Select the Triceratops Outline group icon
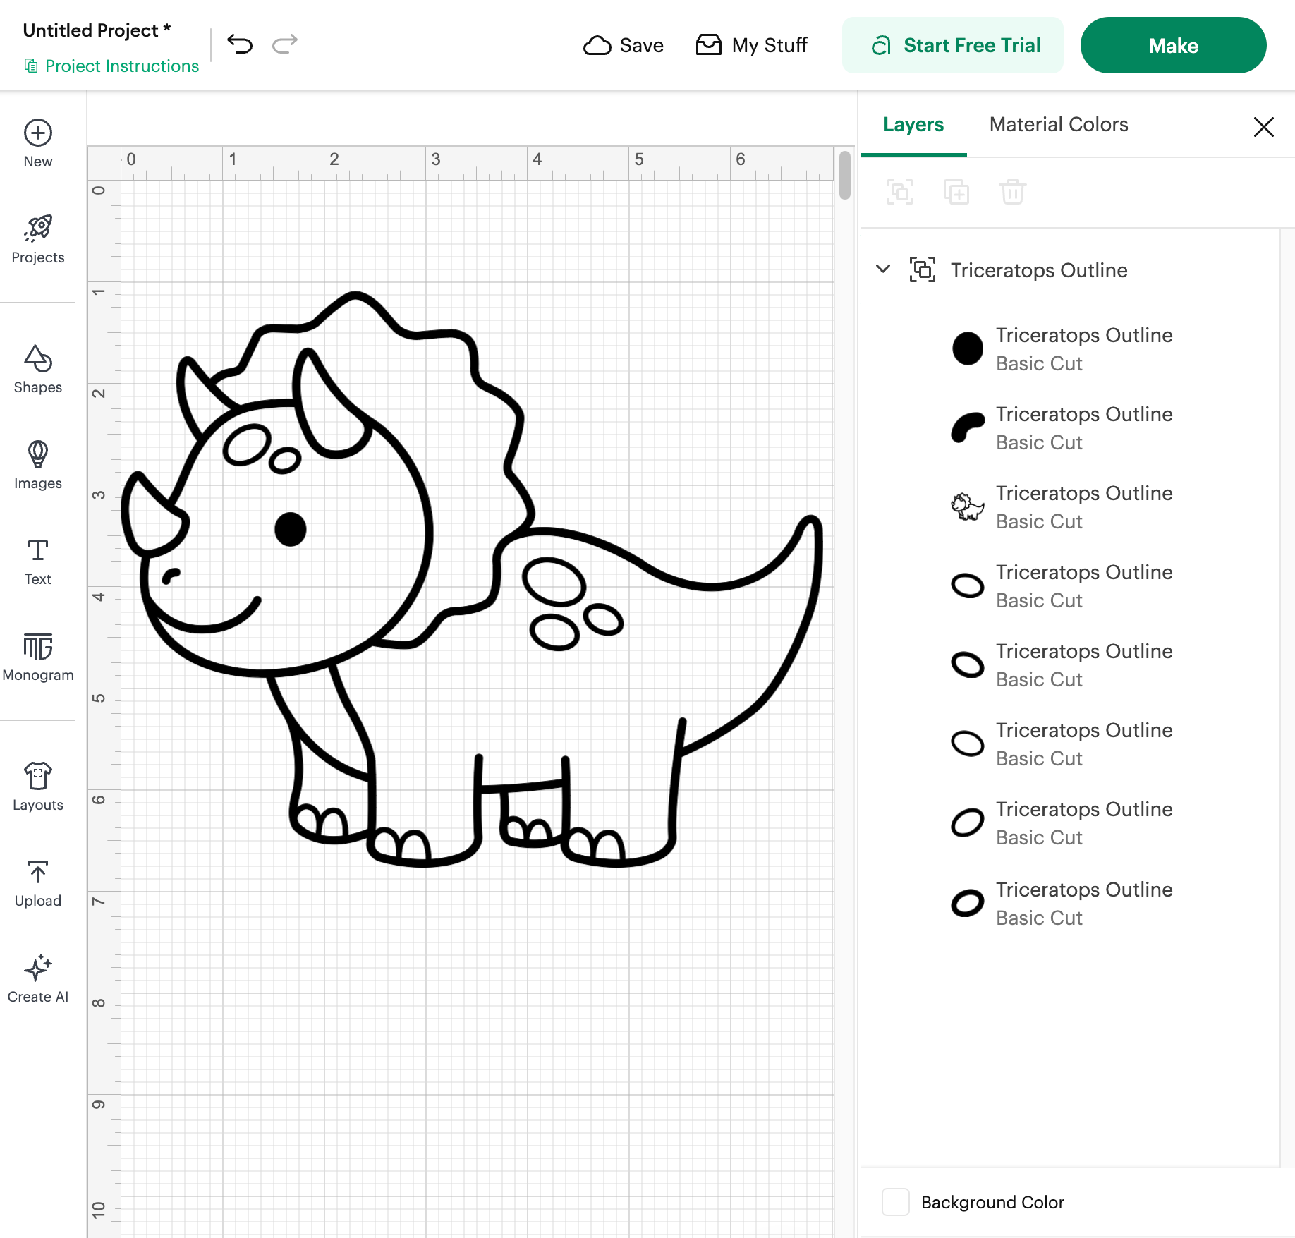This screenshot has width=1295, height=1238. (x=923, y=269)
